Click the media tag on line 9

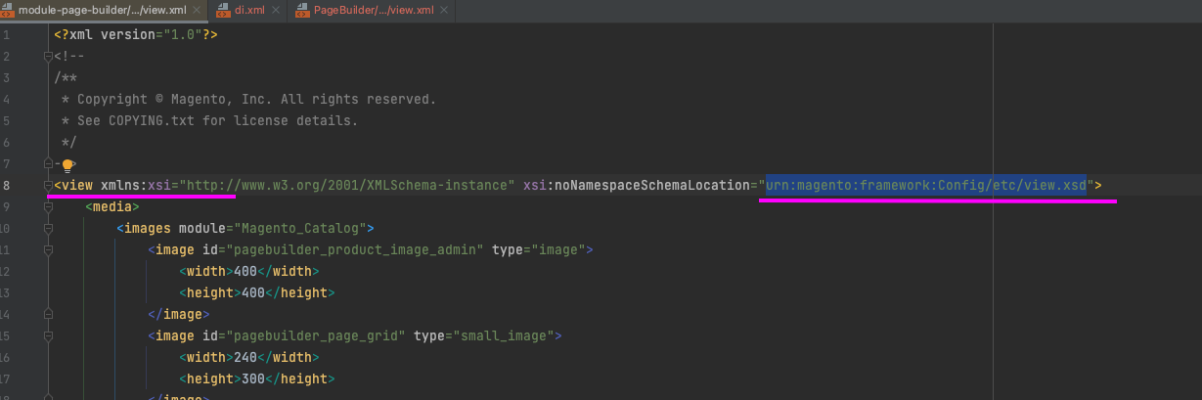[112, 206]
